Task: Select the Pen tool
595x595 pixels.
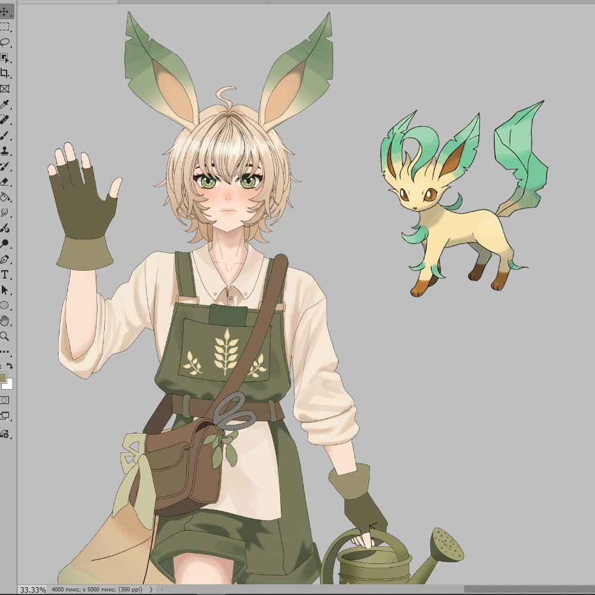Action: (5, 259)
